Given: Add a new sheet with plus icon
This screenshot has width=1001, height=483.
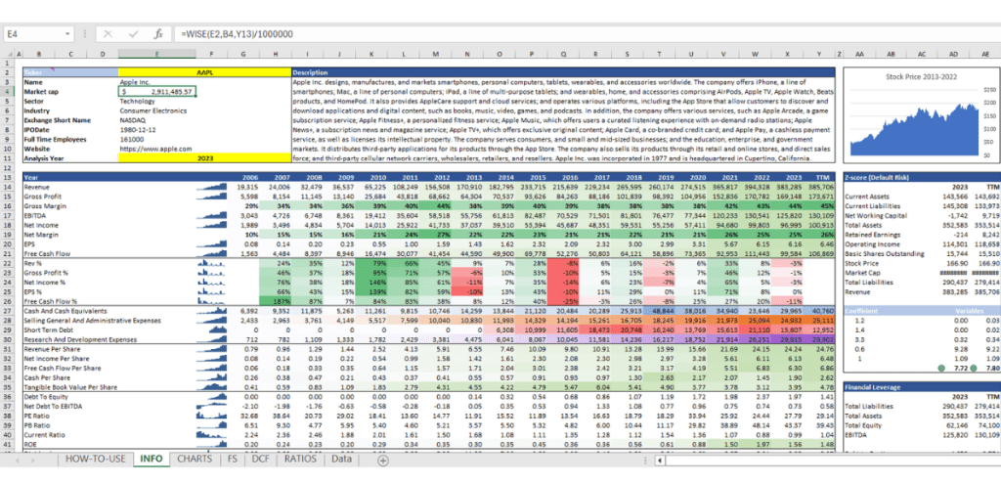Looking at the screenshot, I should click(382, 459).
